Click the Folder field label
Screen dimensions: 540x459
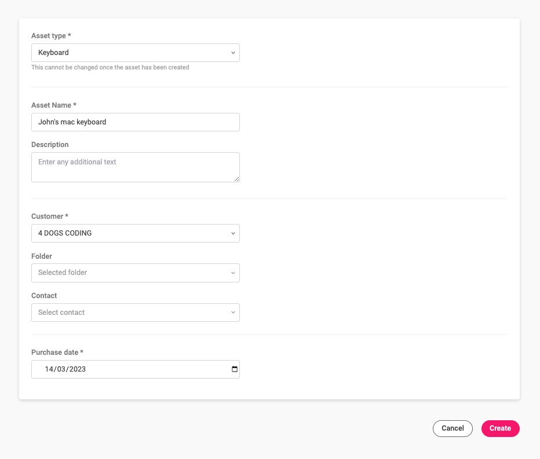point(41,256)
